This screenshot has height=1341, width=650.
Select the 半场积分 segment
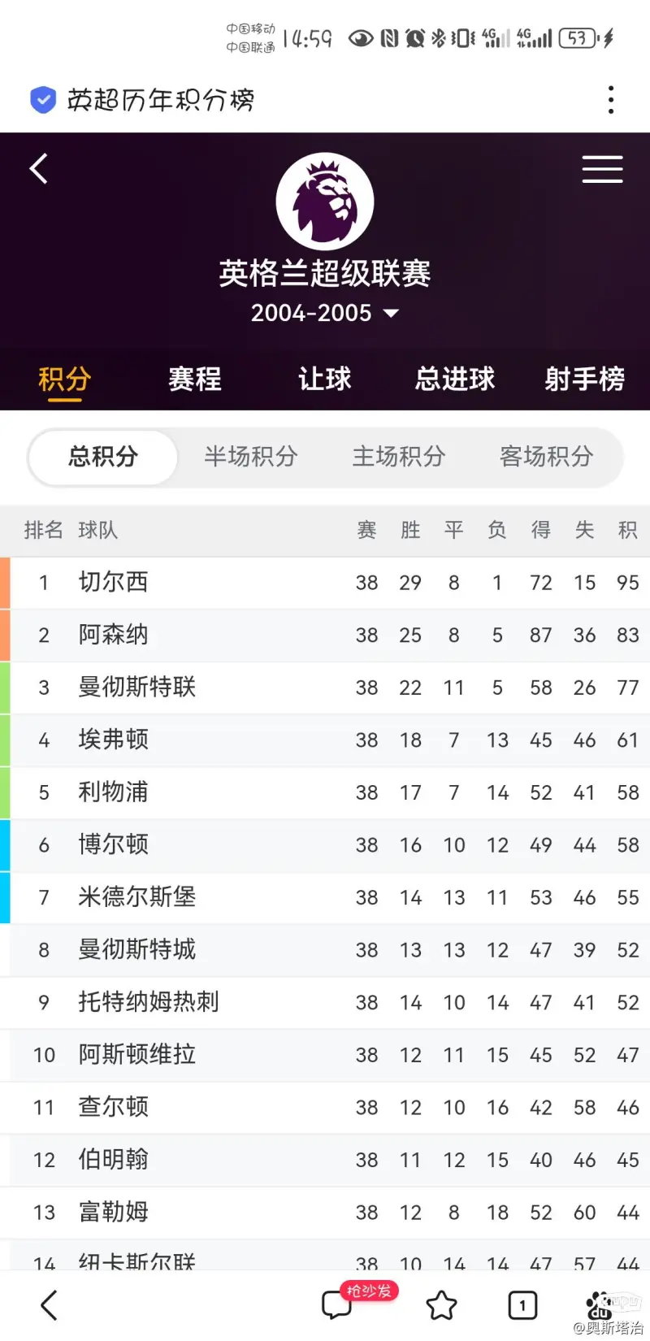(251, 457)
